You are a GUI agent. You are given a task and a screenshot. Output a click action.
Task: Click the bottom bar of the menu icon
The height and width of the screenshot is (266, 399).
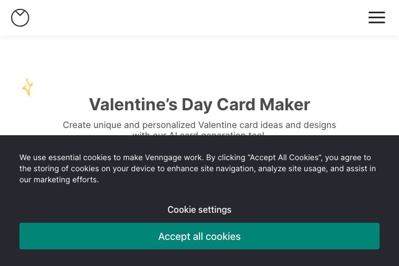click(x=377, y=22)
